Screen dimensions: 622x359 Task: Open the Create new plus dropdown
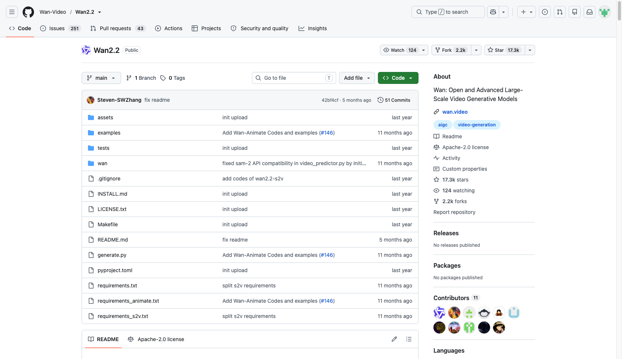pyautogui.click(x=527, y=12)
